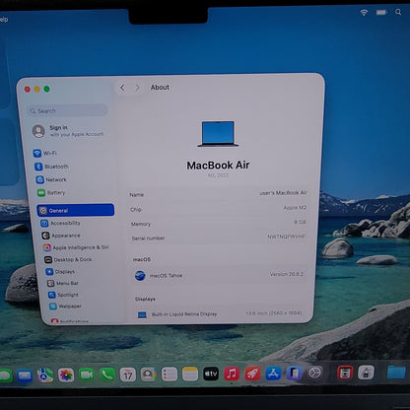
Task: Open Apple Intelligence & Siri settings
Action: pos(76,247)
